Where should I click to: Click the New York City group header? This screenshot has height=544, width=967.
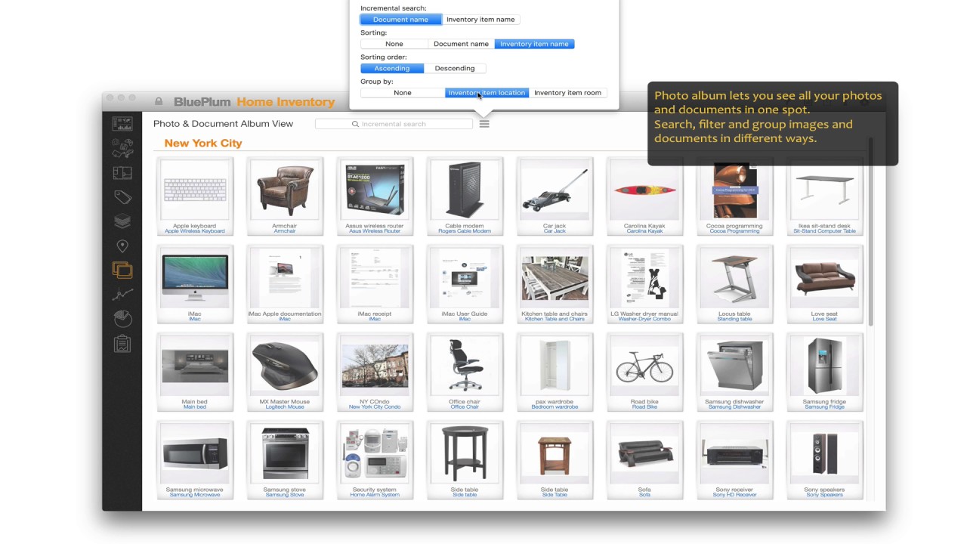(x=203, y=143)
